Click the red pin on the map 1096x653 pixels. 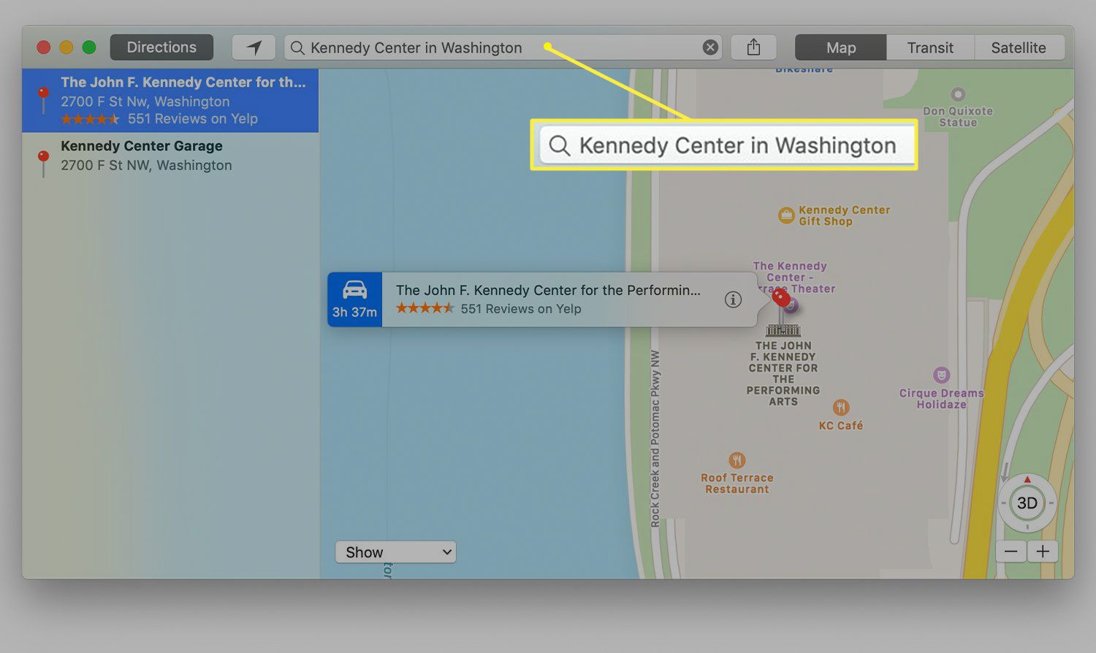[781, 298]
